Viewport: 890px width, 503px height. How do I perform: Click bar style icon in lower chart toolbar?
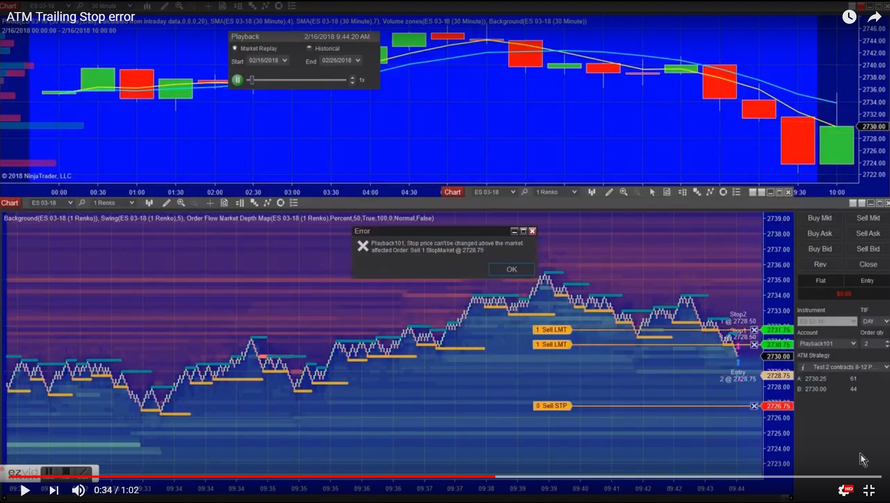pos(149,203)
